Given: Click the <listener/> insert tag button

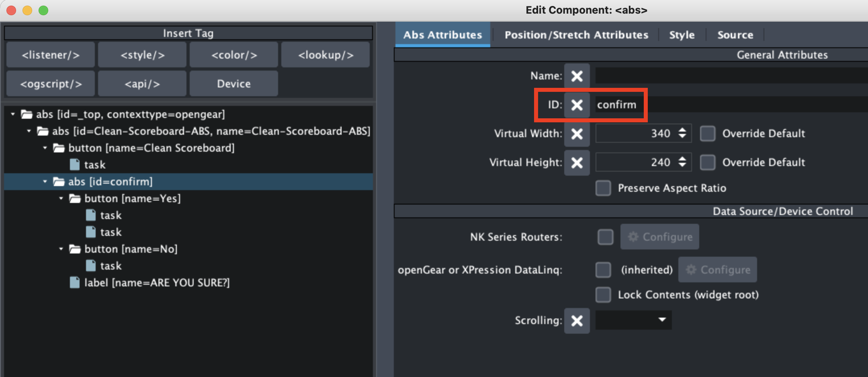Looking at the screenshot, I should click(x=51, y=55).
